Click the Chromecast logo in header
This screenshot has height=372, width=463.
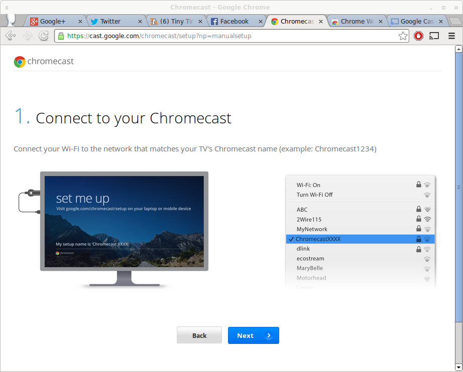click(44, 61)
